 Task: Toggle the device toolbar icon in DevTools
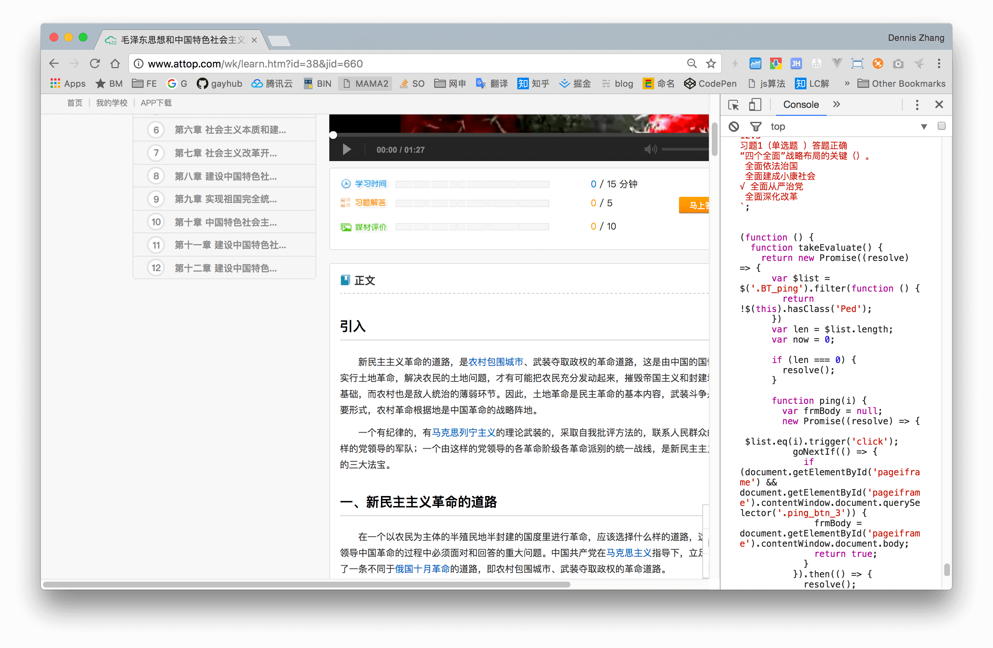point(755,105)
